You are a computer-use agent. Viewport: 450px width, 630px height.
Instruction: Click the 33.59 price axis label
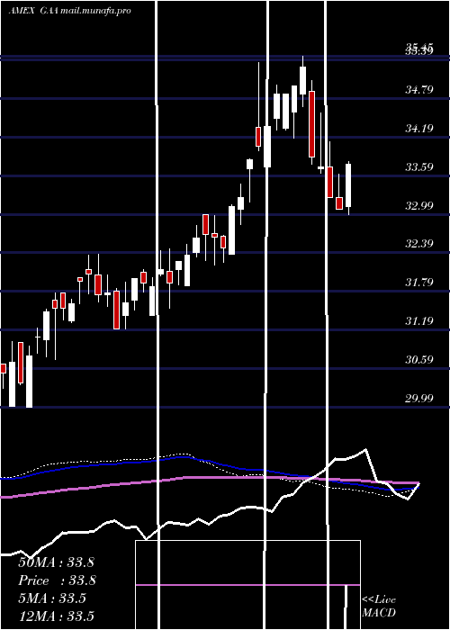419,167
